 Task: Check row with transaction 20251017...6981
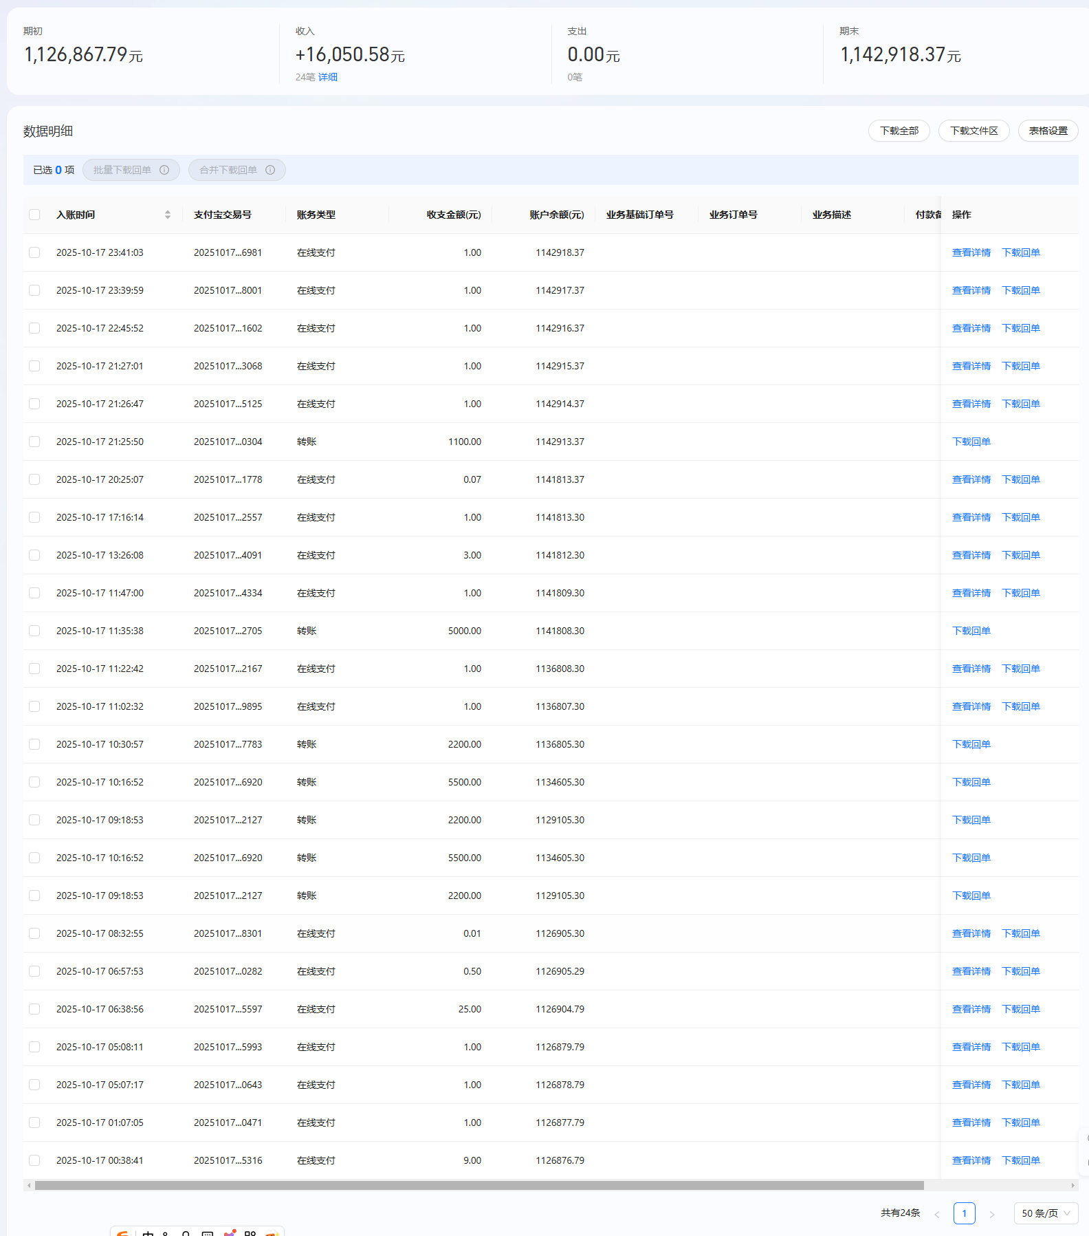click(34, 252)
